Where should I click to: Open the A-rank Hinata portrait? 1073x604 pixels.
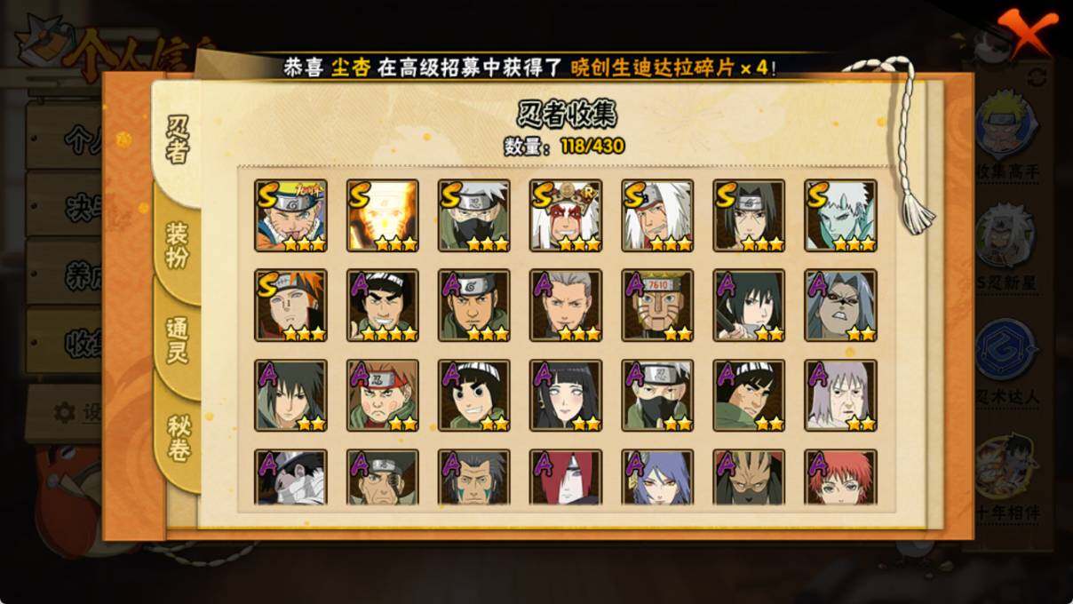[566, 395]
